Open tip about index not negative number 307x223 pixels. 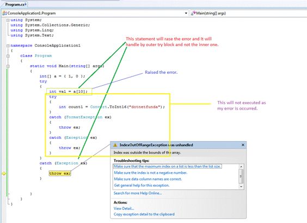tap(151, 173)
